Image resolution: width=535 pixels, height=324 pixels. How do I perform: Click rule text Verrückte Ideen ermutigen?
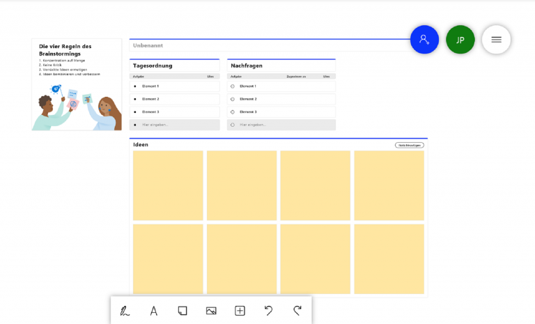point(65,69)
